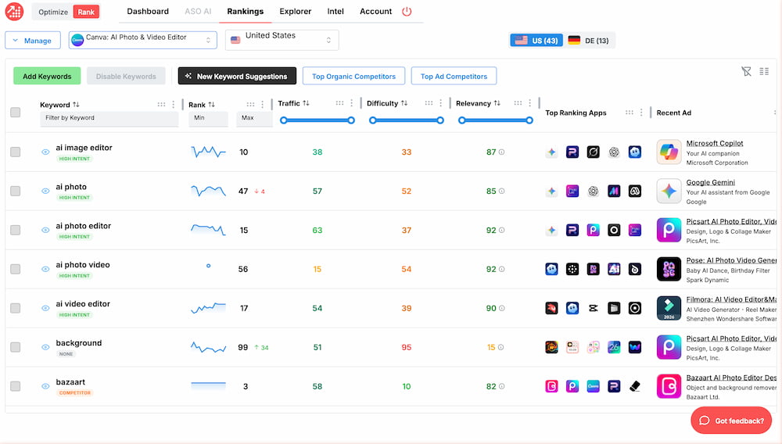
Task: Open the Picsart ad icon in background row
Action: point(669,347)
